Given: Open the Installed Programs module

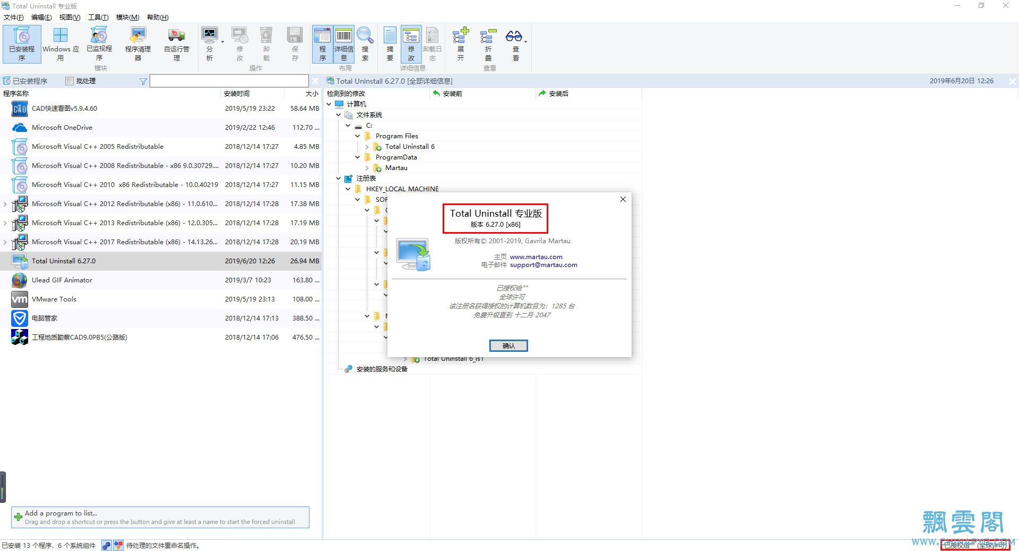Looking at the screenshot, I should [x=21, y=45].
